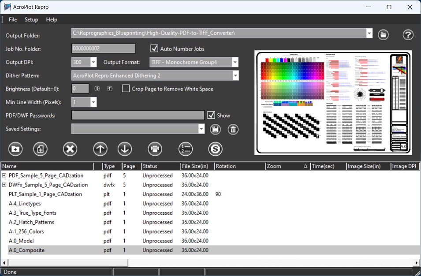Click the Time(sec) column header
Viewport: 421px width, 276px height.
(x=328, y=166)
